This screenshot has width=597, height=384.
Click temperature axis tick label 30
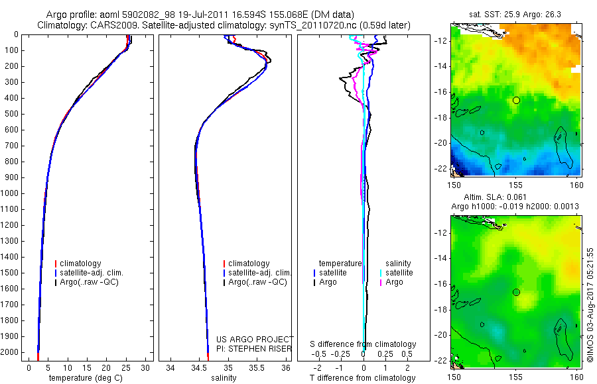click(x=145, y=368)
